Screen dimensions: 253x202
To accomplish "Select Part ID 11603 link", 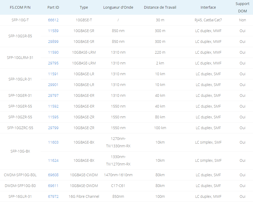I will (x=53, y=142).
